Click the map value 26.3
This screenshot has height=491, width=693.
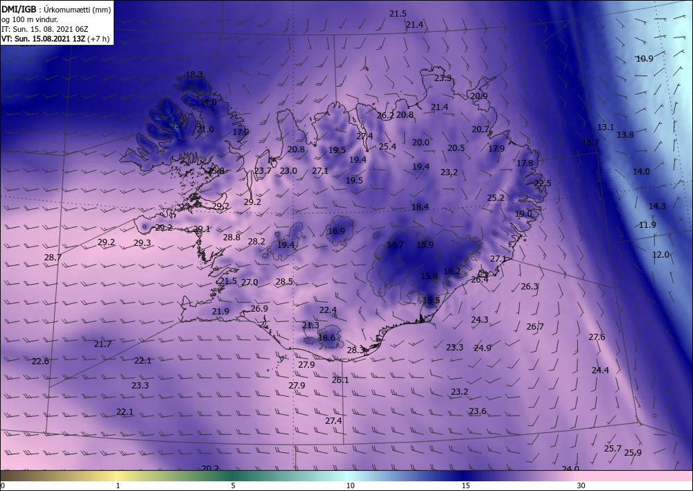(x=530, y=287)
